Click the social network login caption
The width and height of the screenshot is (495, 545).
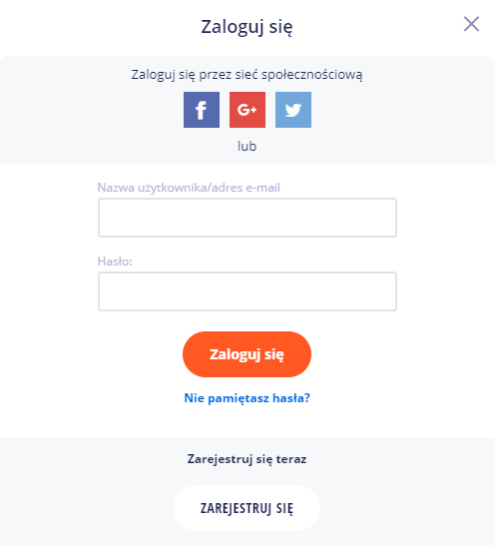tap(247, 75)
